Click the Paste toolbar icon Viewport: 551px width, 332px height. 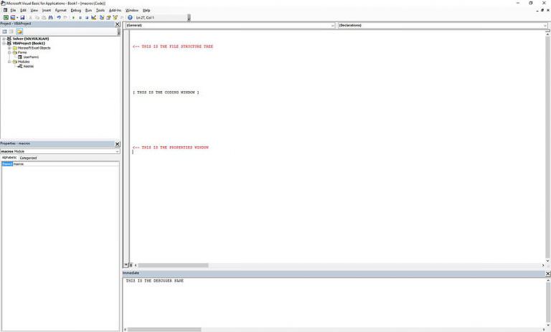44,17
